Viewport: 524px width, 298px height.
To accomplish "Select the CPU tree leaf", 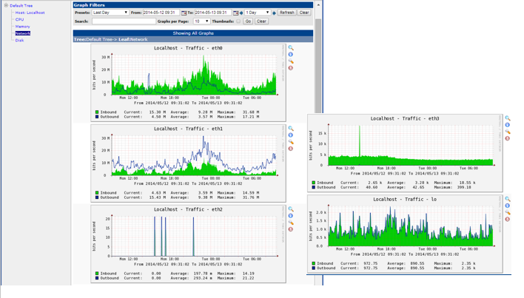I will 19,20.
